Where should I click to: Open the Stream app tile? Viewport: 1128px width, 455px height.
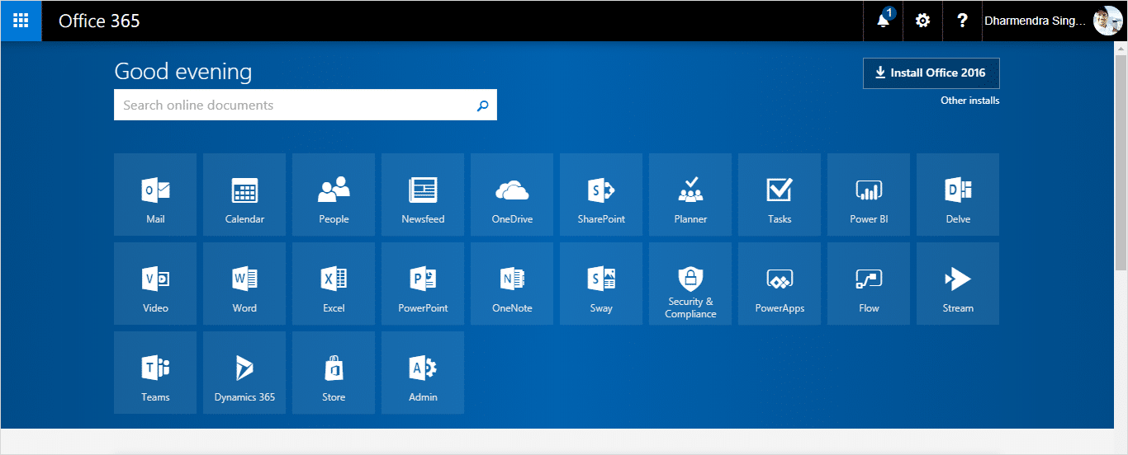pos(958,284)
